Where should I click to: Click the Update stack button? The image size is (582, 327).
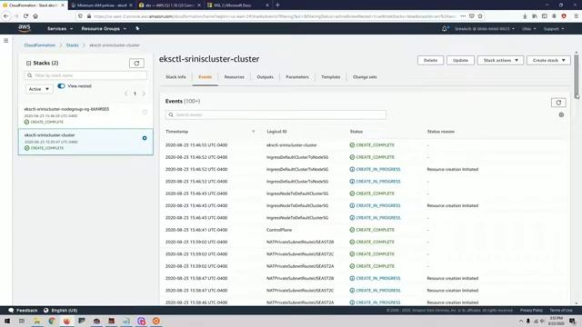(460, 60)
